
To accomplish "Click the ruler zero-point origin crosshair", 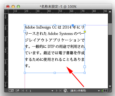I will [x=6, y=12].
